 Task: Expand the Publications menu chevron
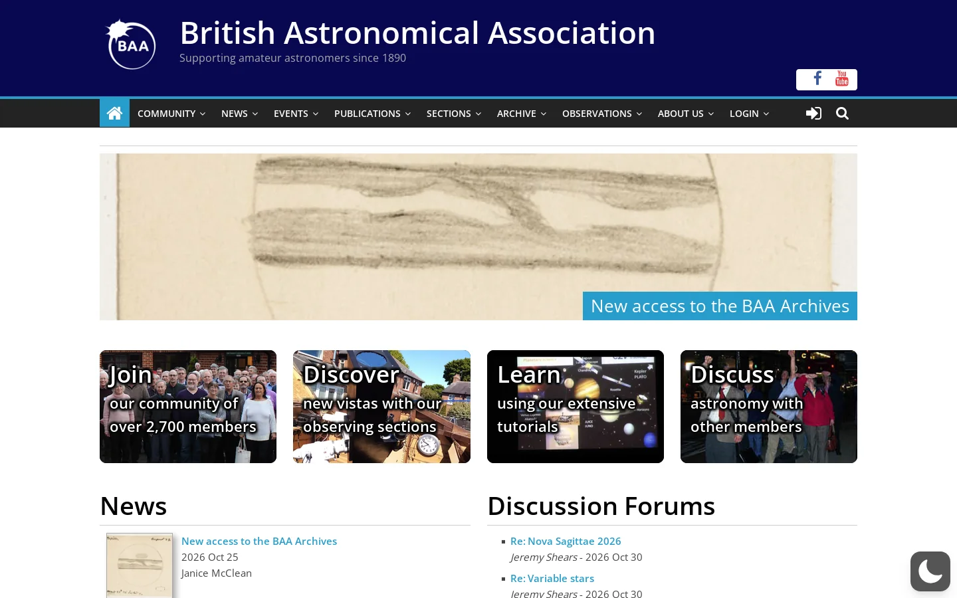tap(408, 114)
